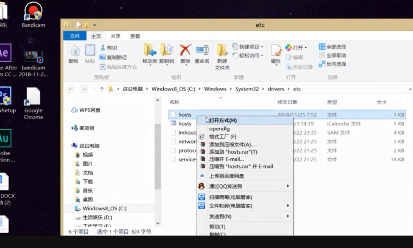Click the Forward navigation arrow
This screenshot has height=248, width=413.
pyautogui.click(x=83, y=89)
